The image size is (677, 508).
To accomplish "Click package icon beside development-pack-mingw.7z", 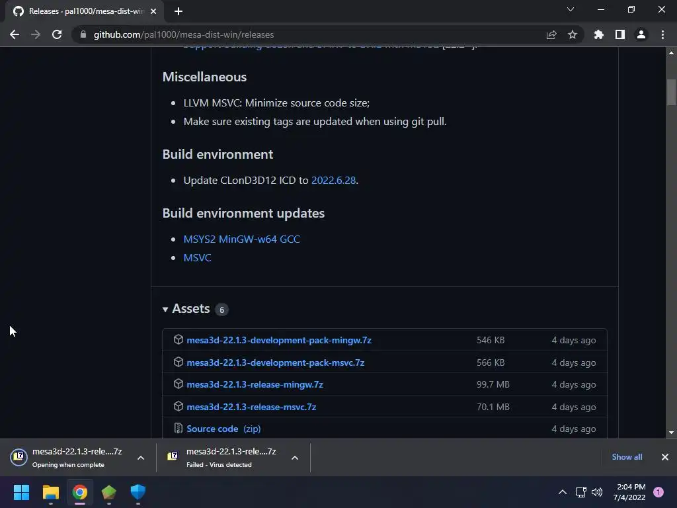I will [x=179, y=339].
